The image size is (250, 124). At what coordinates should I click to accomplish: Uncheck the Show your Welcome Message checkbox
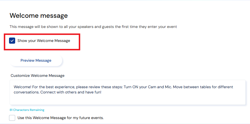tap(12, 41)
